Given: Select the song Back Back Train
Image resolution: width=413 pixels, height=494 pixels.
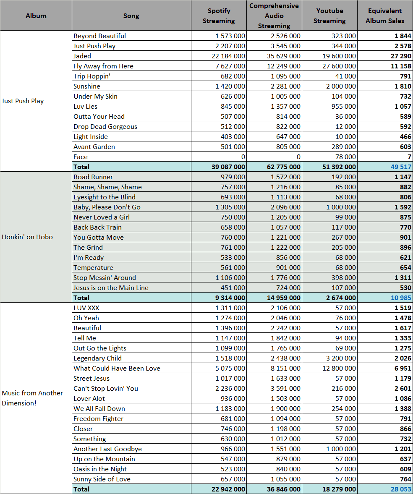Looking at the screenshot, I should coord(131,227).
